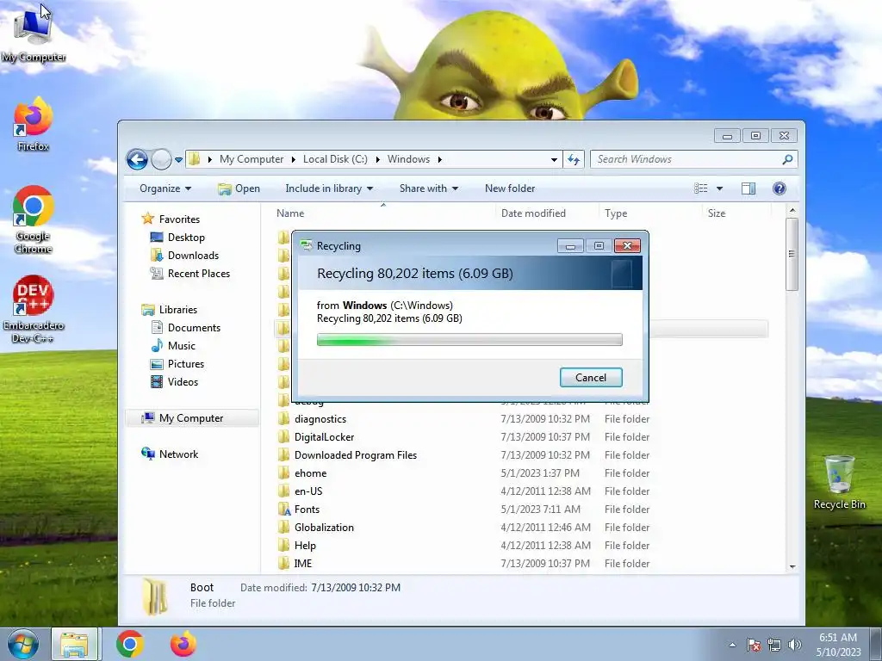
Task: Click the taskbar clock showing 6:51 AM
Action: click(x=838, y=645)
